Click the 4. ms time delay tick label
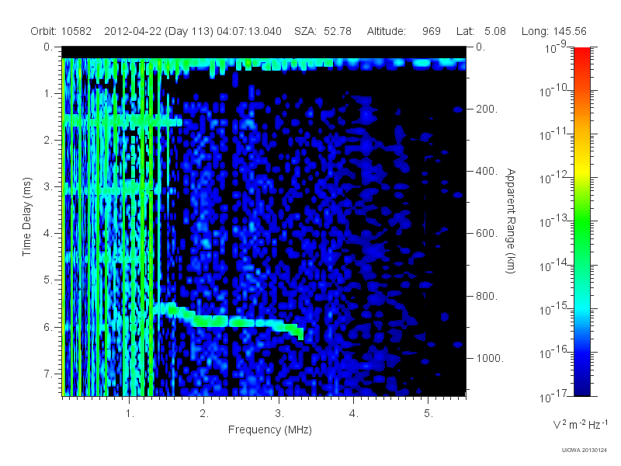This screenshot has height=466, width=621. (x=48, y=234)
